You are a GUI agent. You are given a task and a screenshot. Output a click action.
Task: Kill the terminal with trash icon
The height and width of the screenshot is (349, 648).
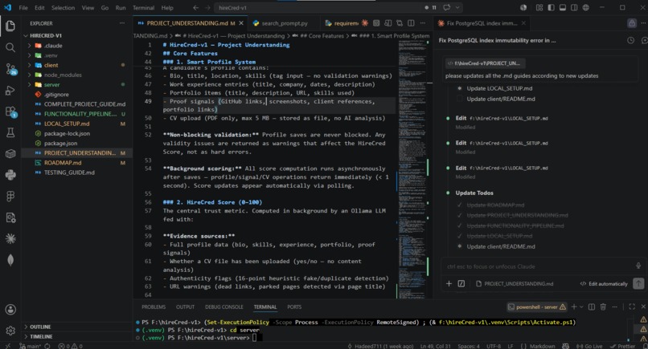click(x=603, y=306)
